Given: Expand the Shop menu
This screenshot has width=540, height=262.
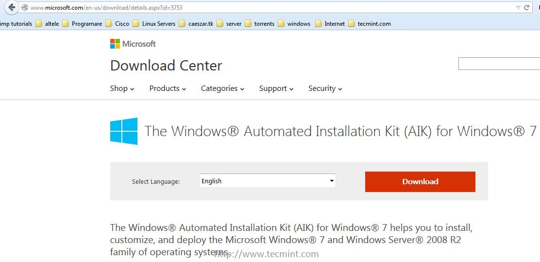Looking at the screenshot, I should click(122, 88).
